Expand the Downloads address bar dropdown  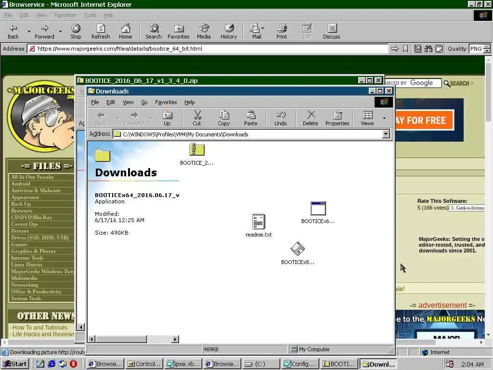tap(386, 134)
